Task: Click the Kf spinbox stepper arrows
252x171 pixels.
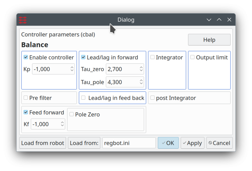Action: coord(62,124)
